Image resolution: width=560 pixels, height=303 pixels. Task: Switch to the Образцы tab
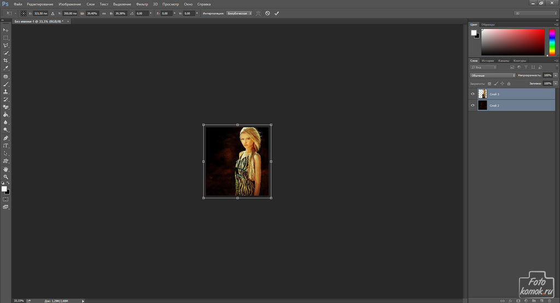coord(488,25)
